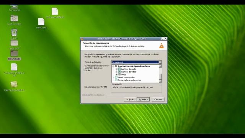Click the Borrar caché y preferencias label
This screenshot has width=245, height=138.
click(x=129, y=80)
